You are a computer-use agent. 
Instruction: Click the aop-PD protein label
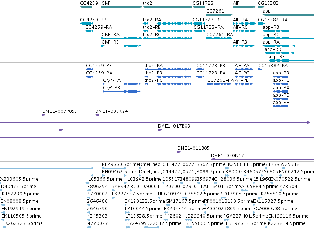[282, 95]
